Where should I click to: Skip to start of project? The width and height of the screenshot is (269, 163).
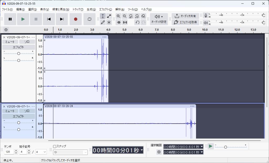49,19
